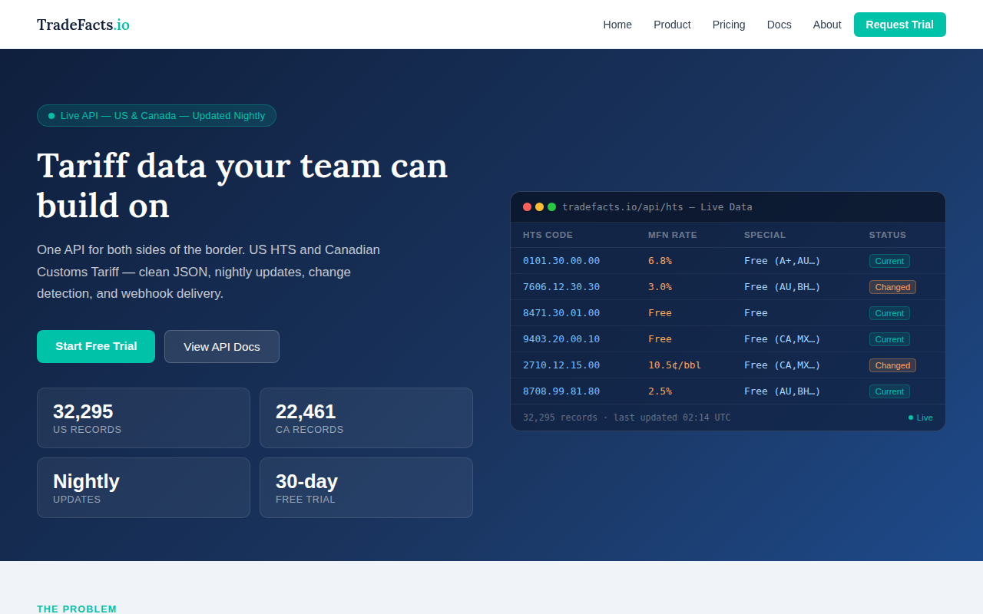The width and height of the screenshot is (983, 614).
Task: Click the THE PROBLEM section label
Action: tap(77, 609)
